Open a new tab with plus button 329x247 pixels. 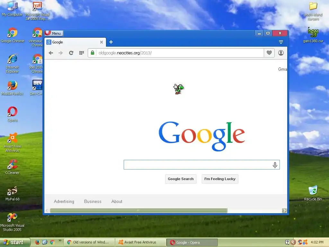coord(111,42)
